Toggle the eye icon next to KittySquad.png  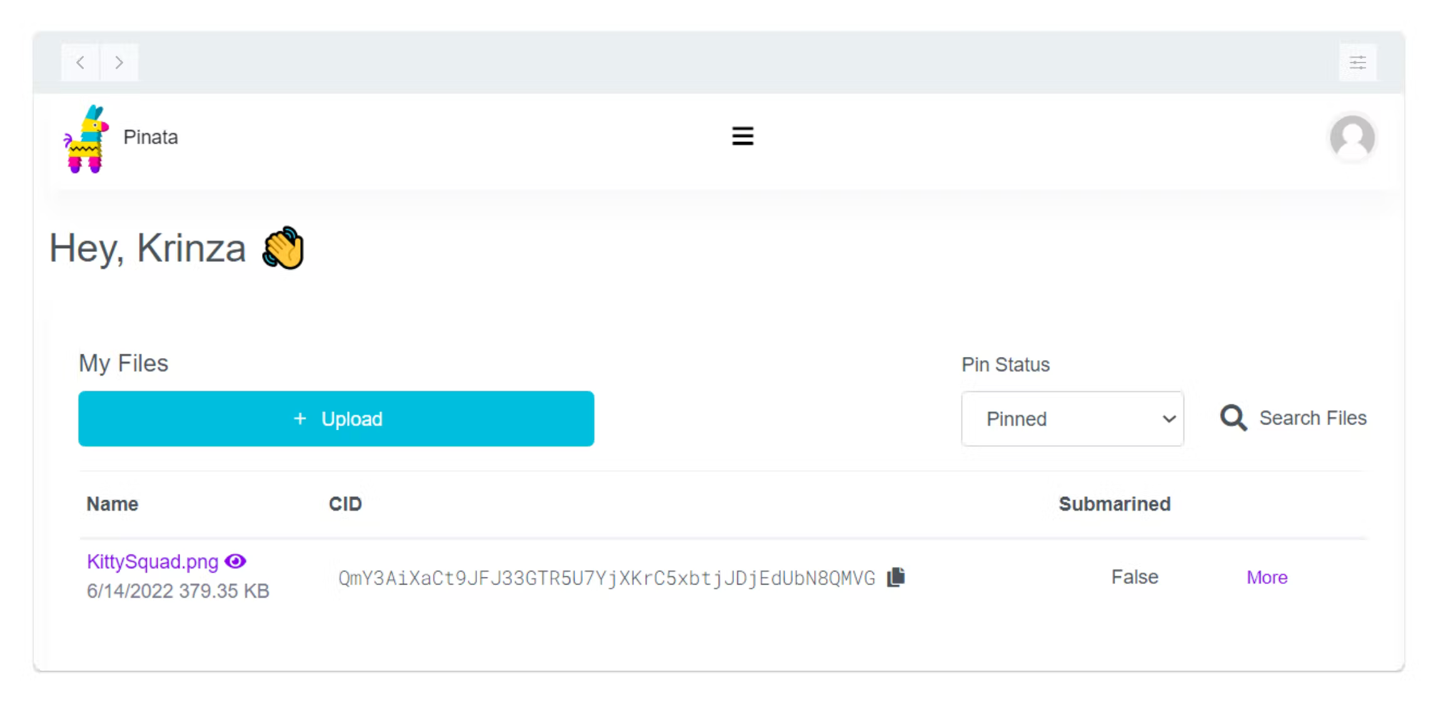(x=236, y=561)
